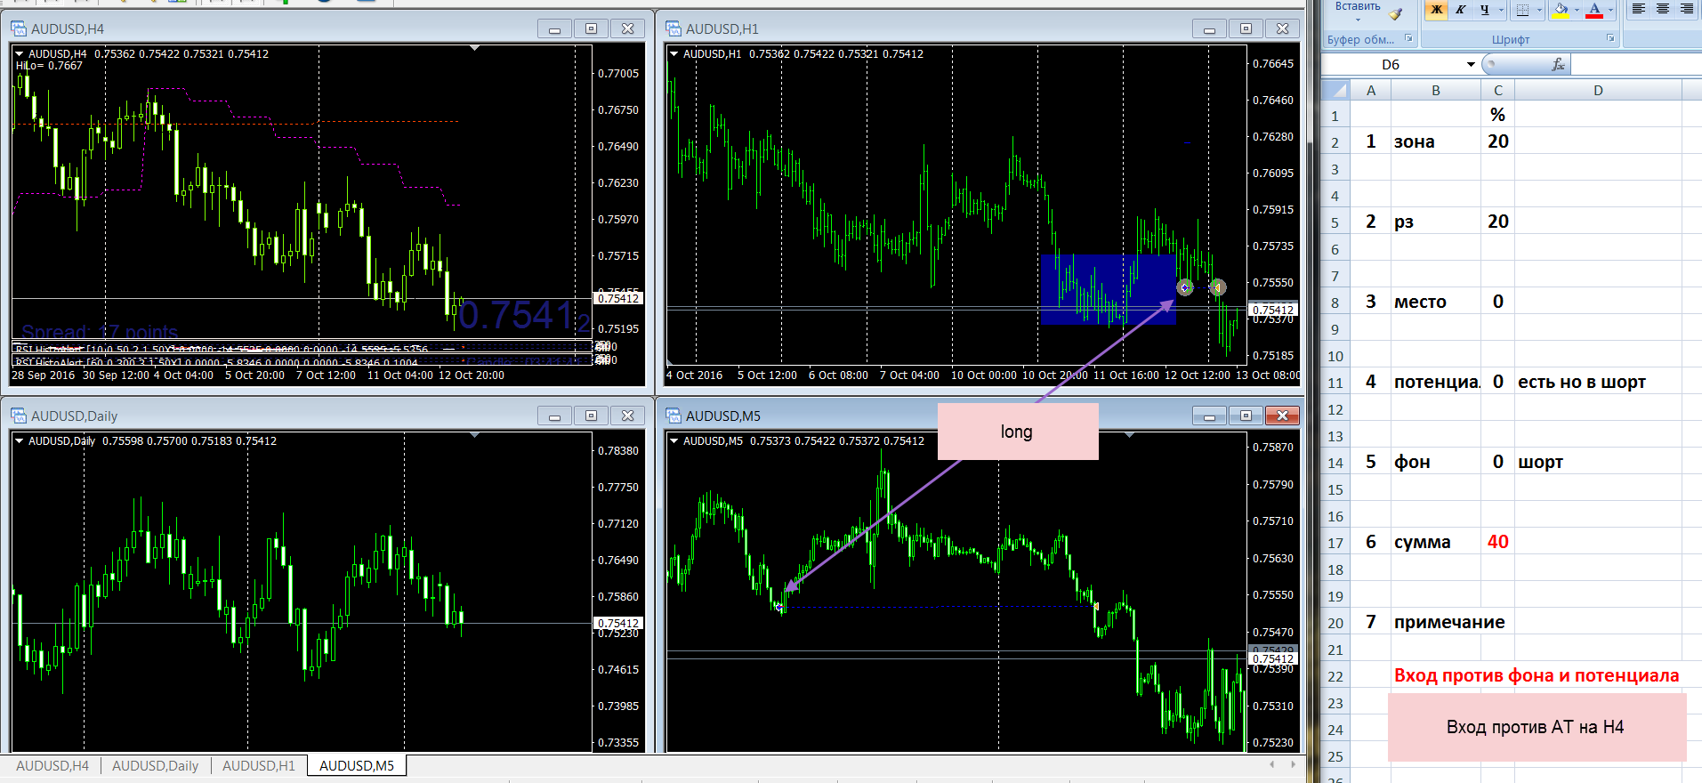Select the '%' header cell
Image resolution: width=1702 pixels, height=783 pixels.
[x=1498, y=115]
